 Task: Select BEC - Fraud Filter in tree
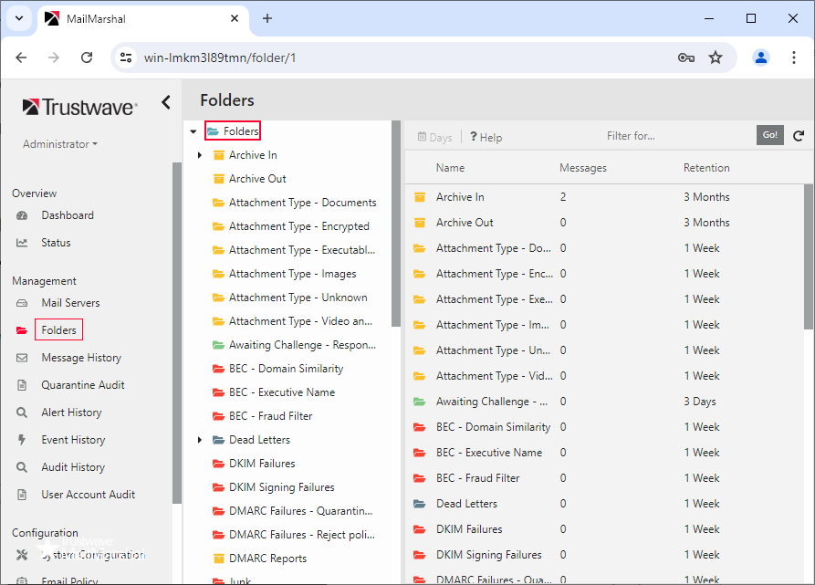point(270,416)
